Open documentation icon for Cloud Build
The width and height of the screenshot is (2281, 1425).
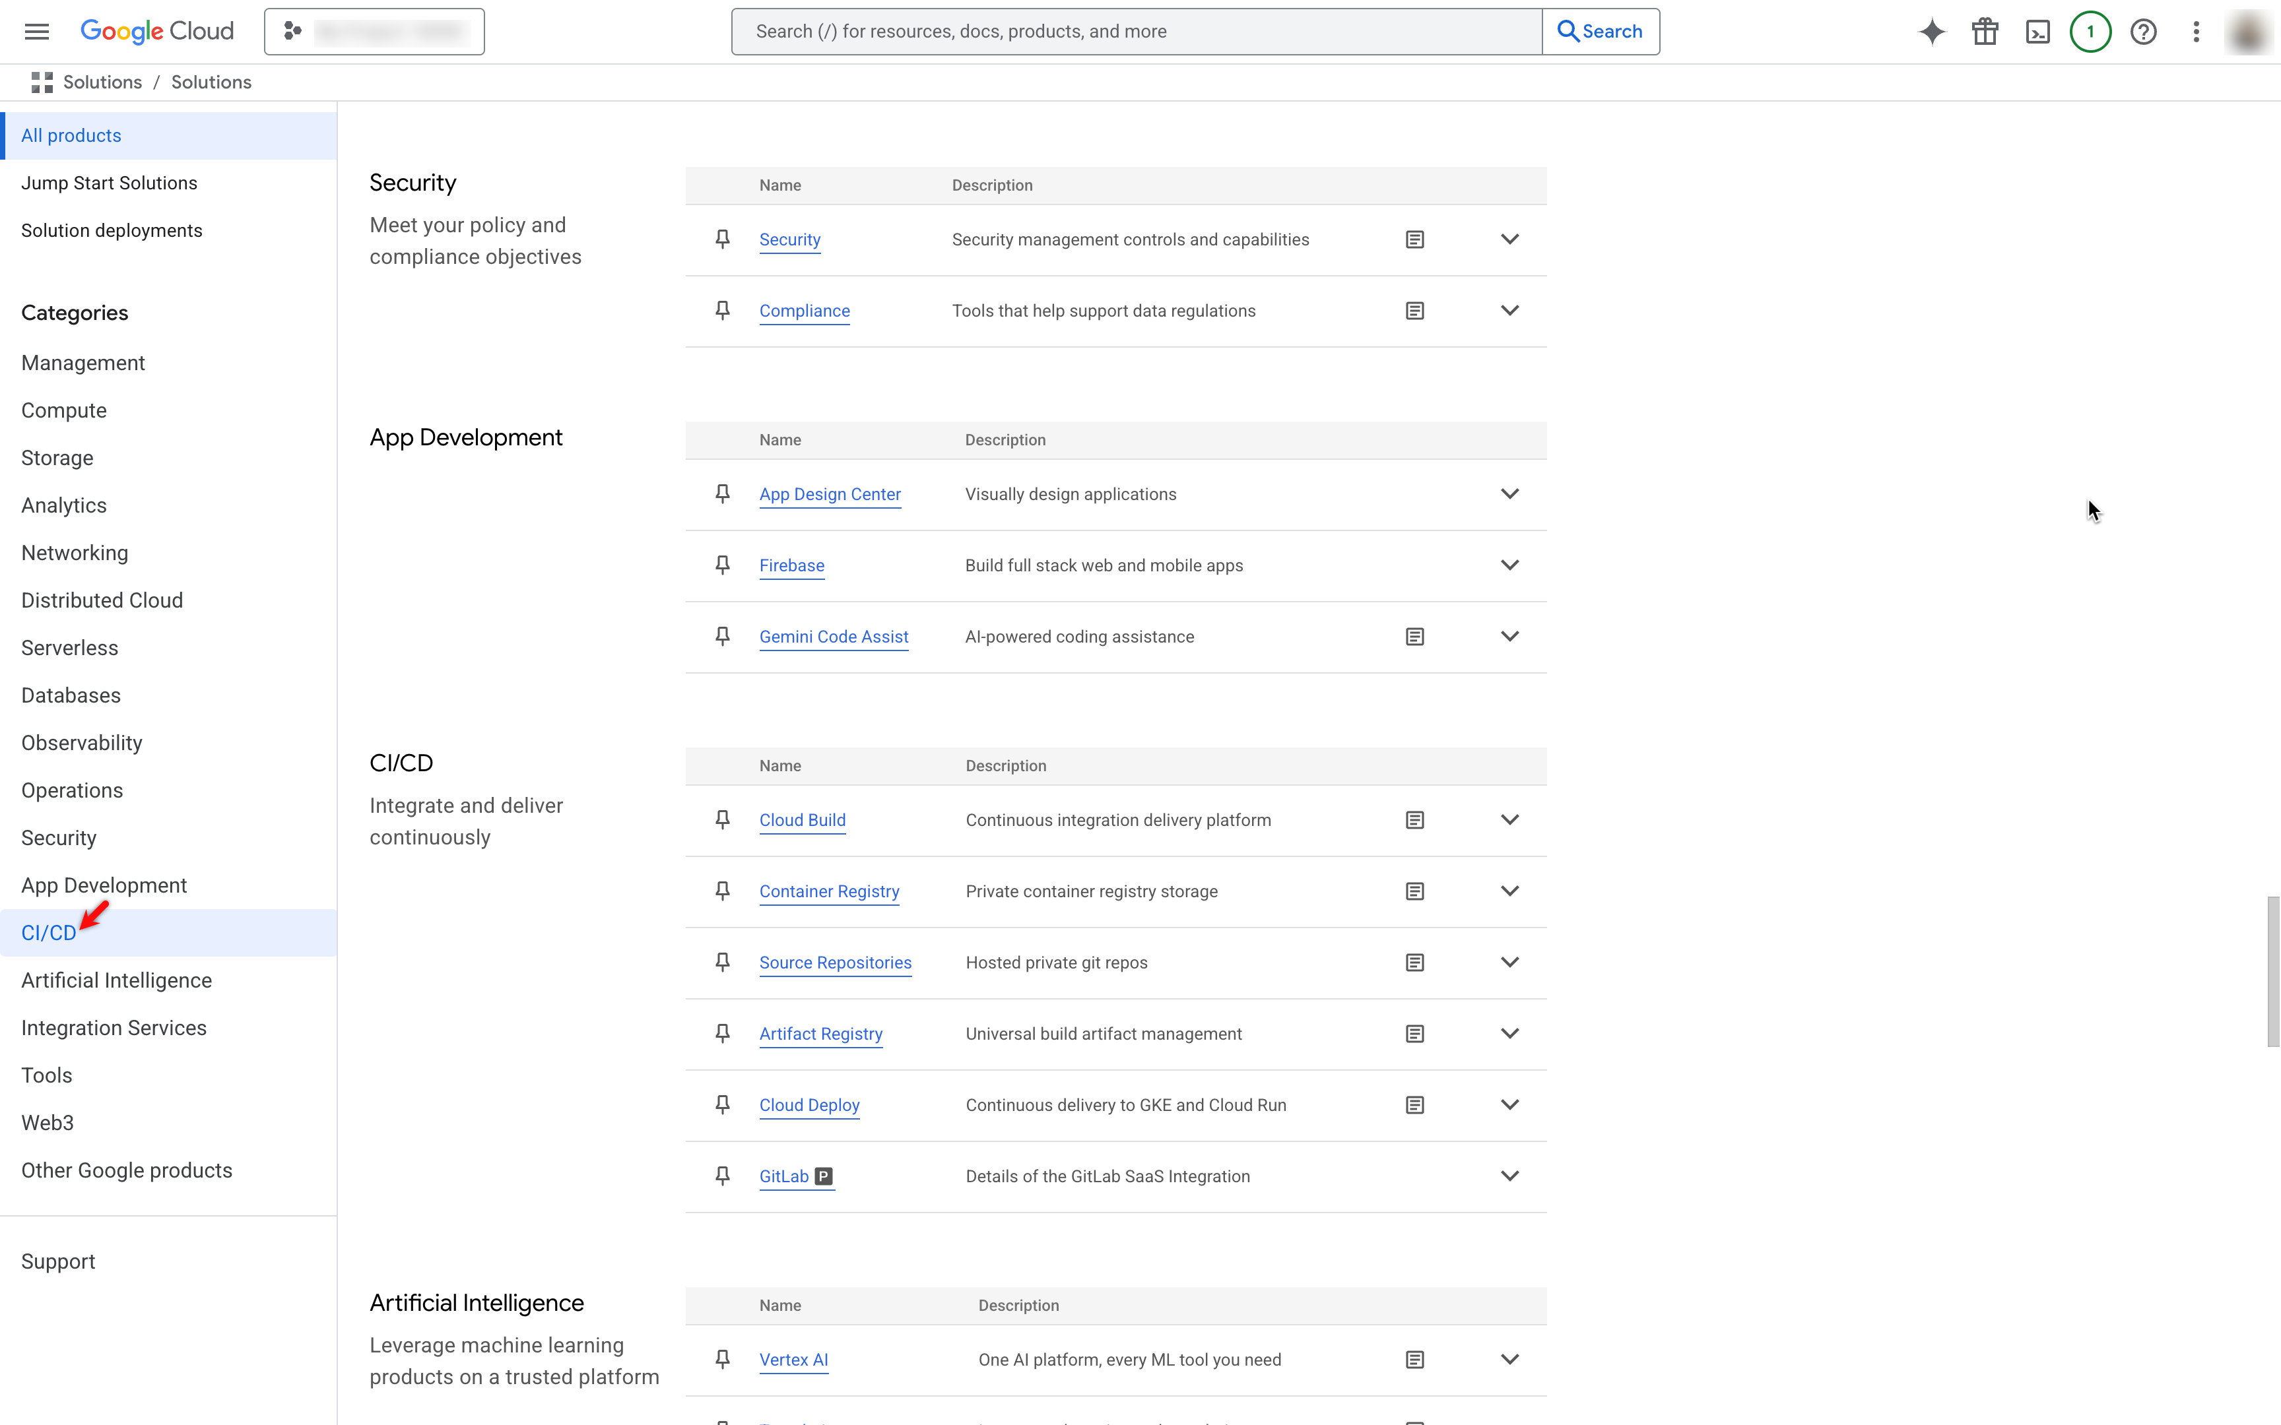[x=1414, y=820]
